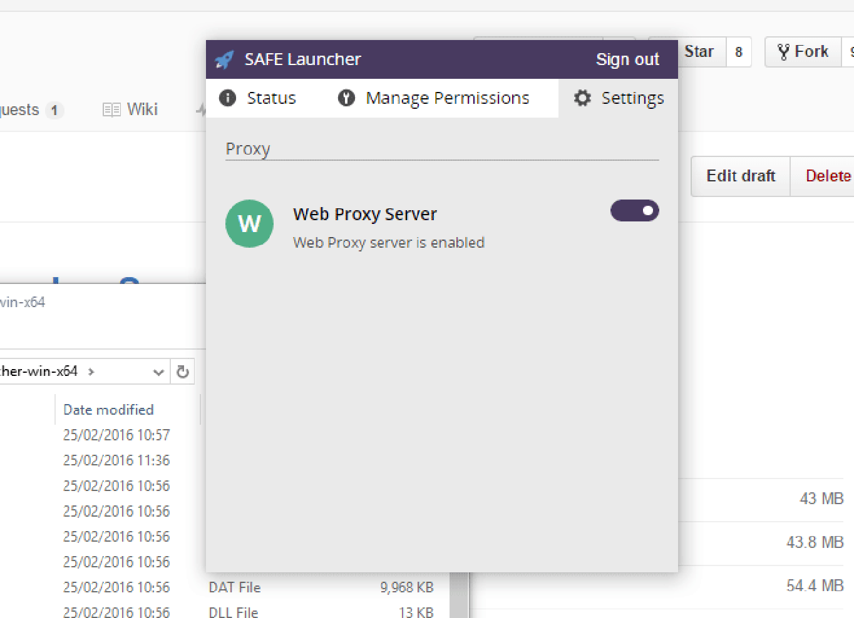The width and height of the screenshot is (854, 618).
Task: Click the pull requests count badge 1
Action: 54,111
